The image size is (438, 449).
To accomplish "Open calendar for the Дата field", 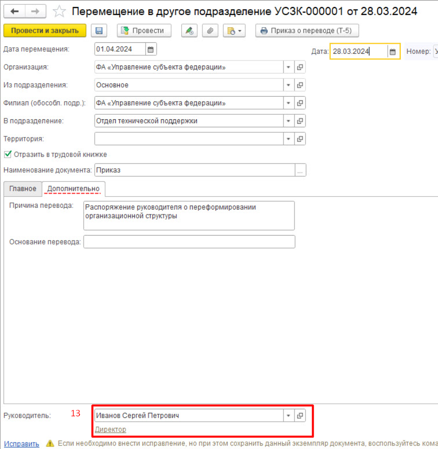I will coord(393,51).
